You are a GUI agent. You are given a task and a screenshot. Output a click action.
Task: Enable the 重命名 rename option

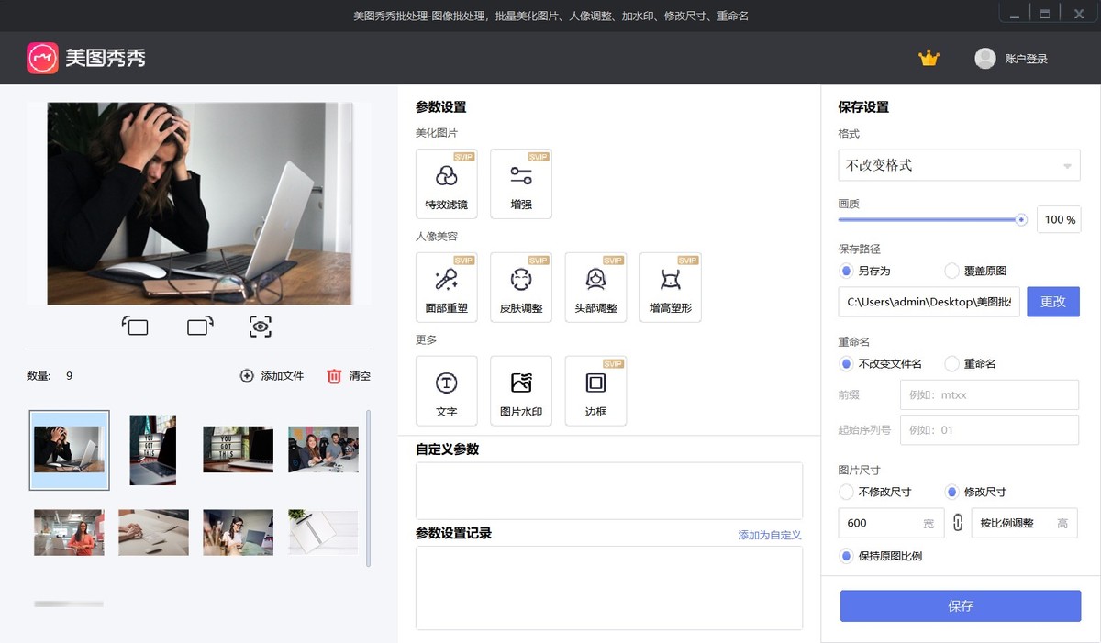pos(952,363)
